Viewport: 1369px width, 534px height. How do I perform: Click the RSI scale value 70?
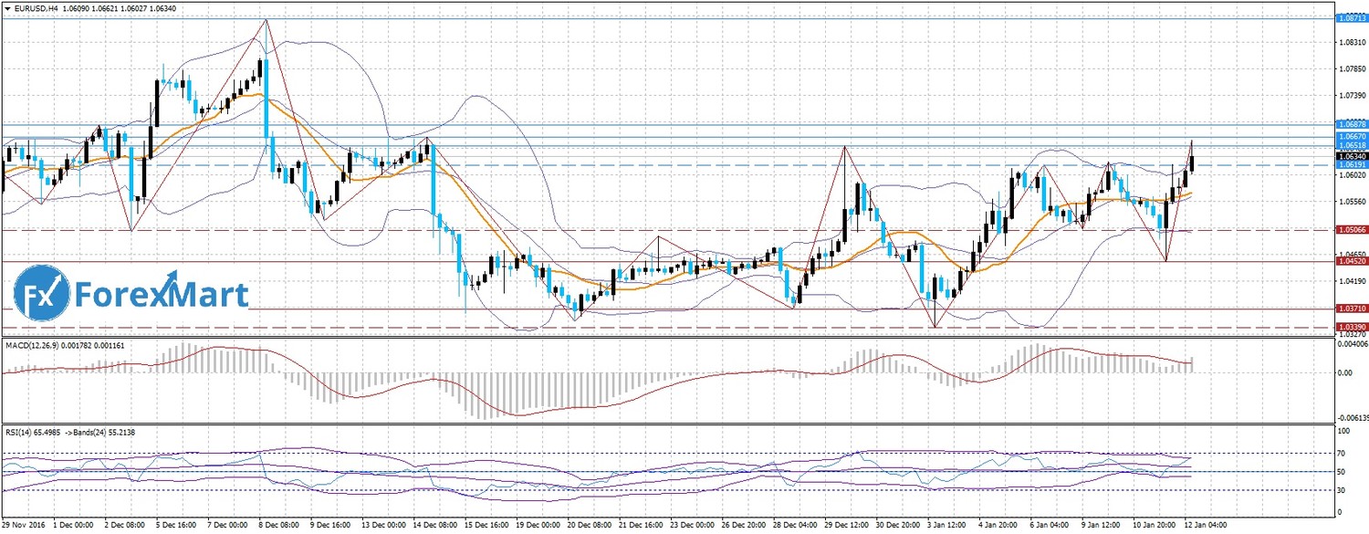point(1341,453)
